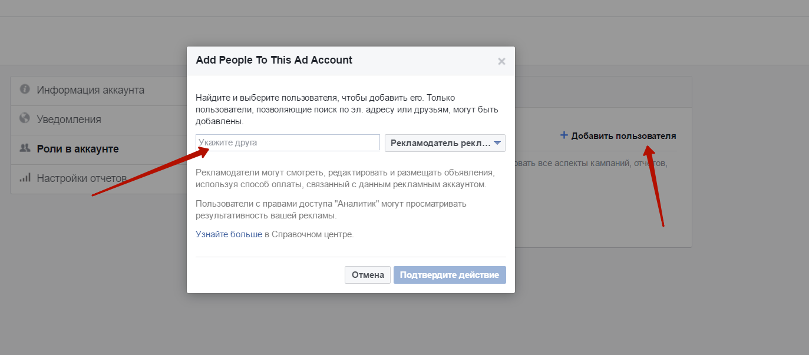Click the blue arrow of the role dropdown
The width and height of the screenshot is (809, 355).
(x=497, y=143)
